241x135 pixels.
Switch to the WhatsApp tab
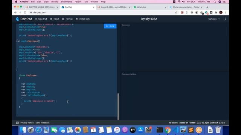(142, 7)
